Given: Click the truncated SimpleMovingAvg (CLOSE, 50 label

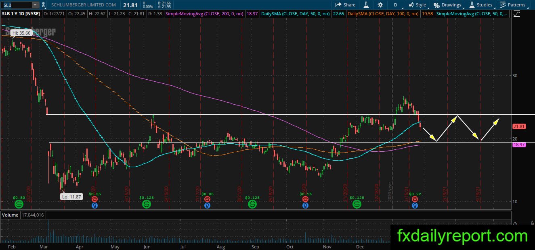Looking at the screenshot, I should tap(472, 14).
